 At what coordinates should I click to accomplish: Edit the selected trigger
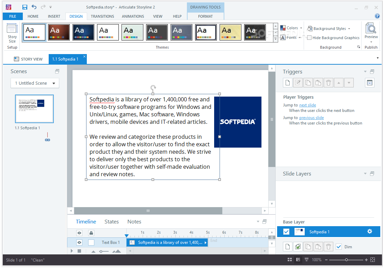tap(298, 83)
